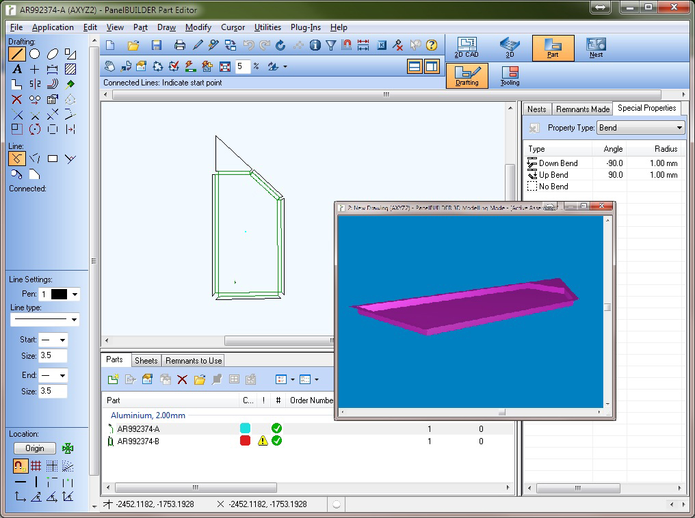
Task: Switch to the Nest mode
Action: pyautogui.click(x=596, y=48)
